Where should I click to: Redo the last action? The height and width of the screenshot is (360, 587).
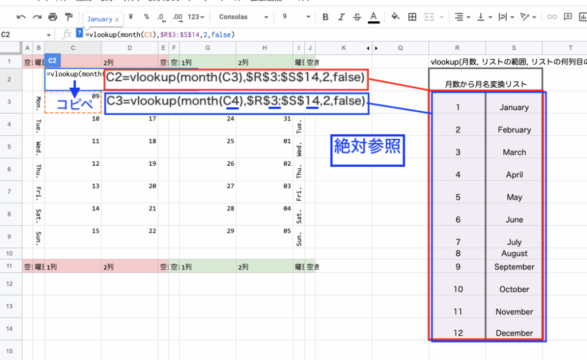pyautogui.click(x=36, y=17)
